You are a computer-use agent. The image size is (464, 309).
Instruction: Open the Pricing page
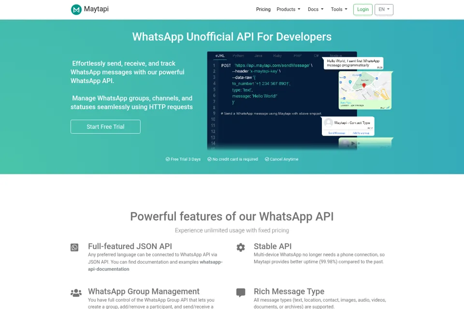tap(263, 10)
